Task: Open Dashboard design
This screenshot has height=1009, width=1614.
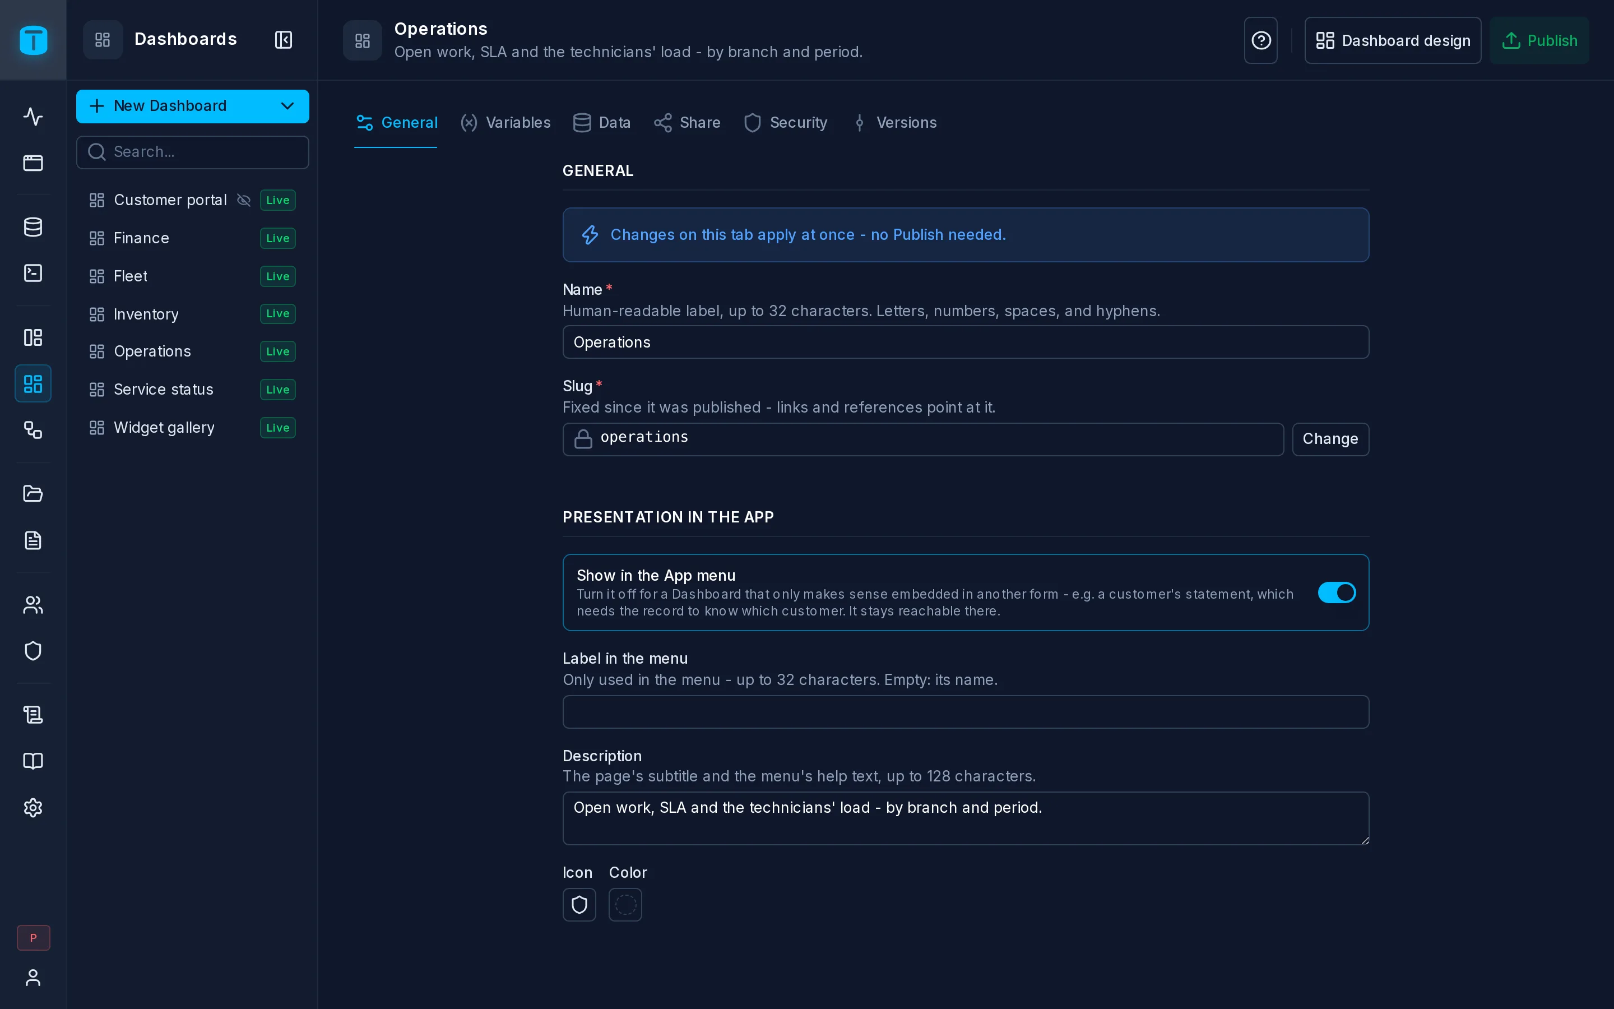Action: (1393, 41)
